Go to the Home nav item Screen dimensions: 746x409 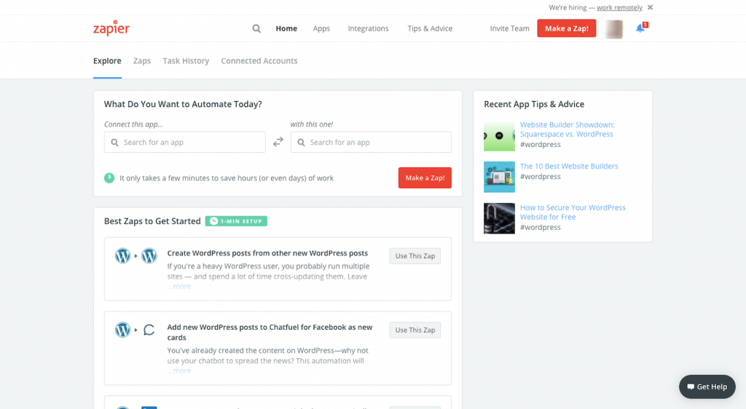pyautogui.click(x=286, y=28)
